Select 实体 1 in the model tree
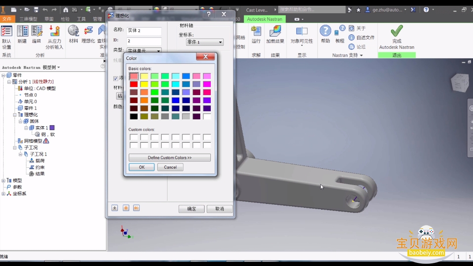Viewport: 473px width, 266px height. 41,128
